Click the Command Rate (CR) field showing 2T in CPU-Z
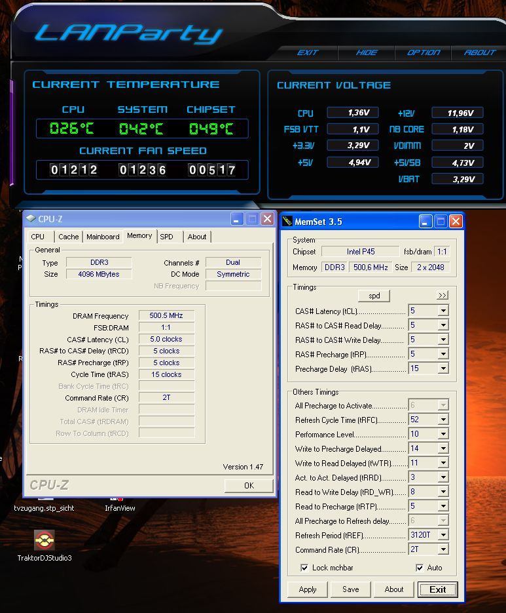 166,397
